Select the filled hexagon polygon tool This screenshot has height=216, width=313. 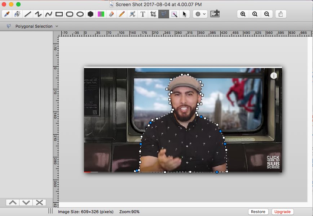tap(91, 14)
